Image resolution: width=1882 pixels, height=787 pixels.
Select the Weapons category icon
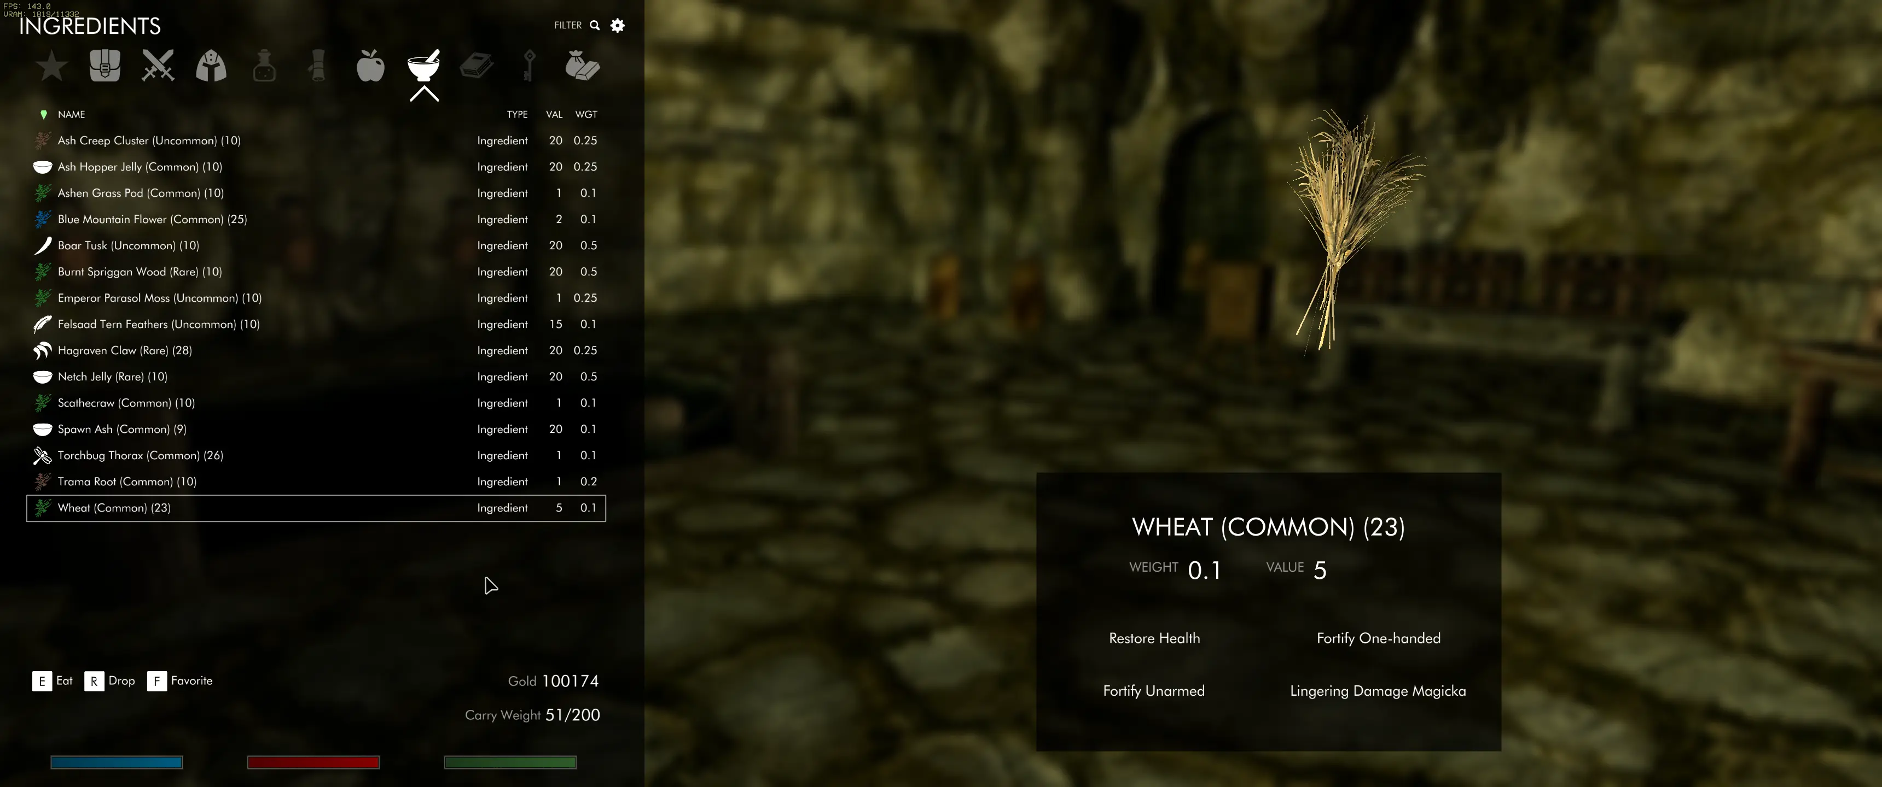[x=157, y=65]
